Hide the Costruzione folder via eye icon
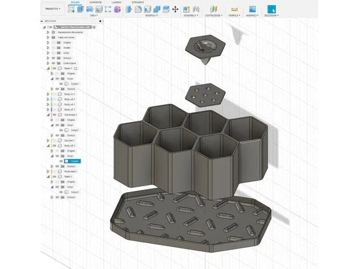Viewport: 358px width, 269px height. click(52, 63)
